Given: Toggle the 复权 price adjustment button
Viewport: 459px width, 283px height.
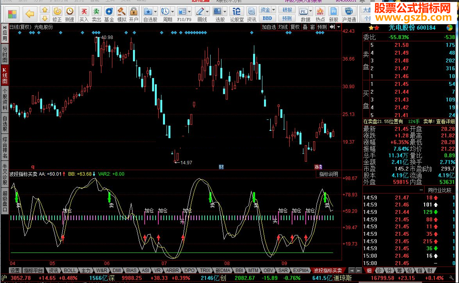Looking at the screenshot, I should coord(295,27).
